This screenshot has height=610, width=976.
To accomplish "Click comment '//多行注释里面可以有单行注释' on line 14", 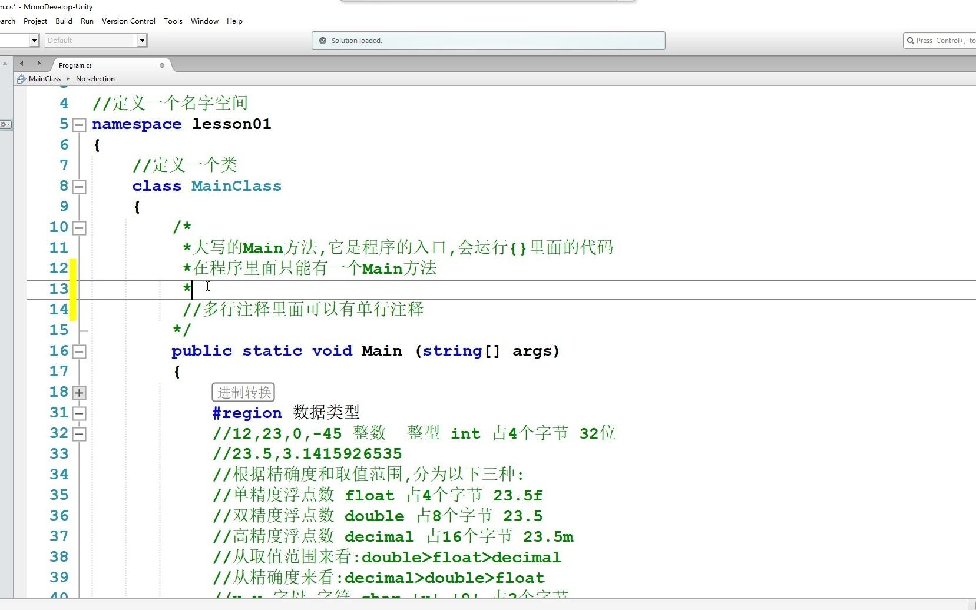I will tap(303, 309).
